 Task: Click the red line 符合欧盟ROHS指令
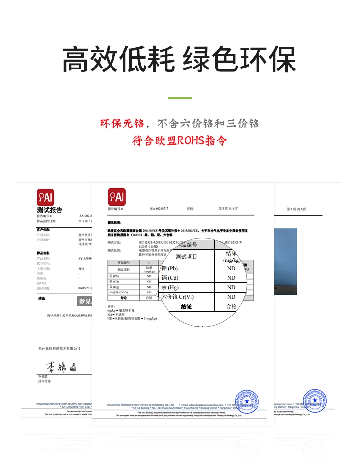click(179, 141)
